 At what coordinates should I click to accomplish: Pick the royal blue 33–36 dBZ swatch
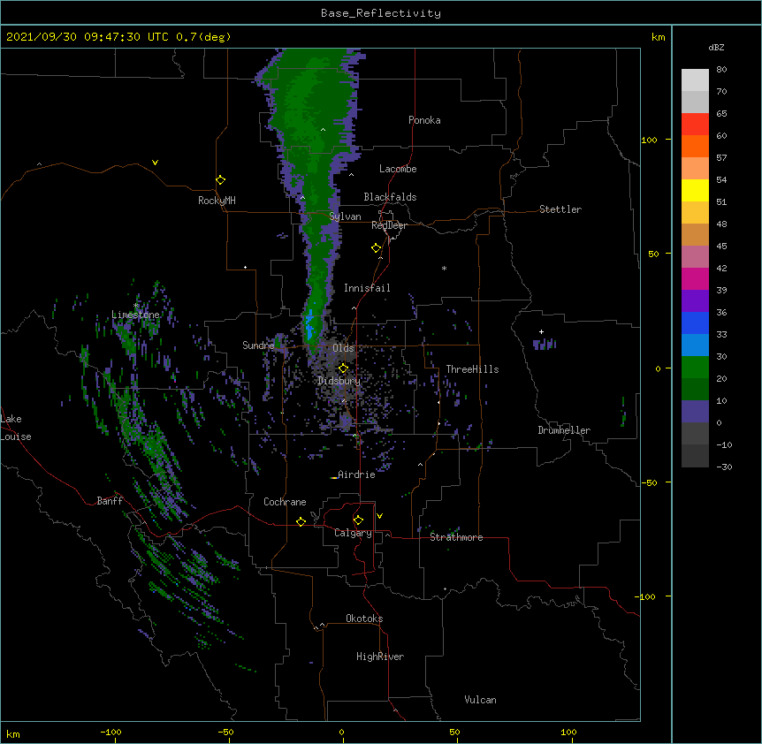(695, 323)
